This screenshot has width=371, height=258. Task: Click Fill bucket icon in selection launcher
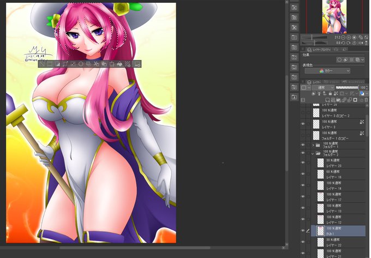pos(119,64)
